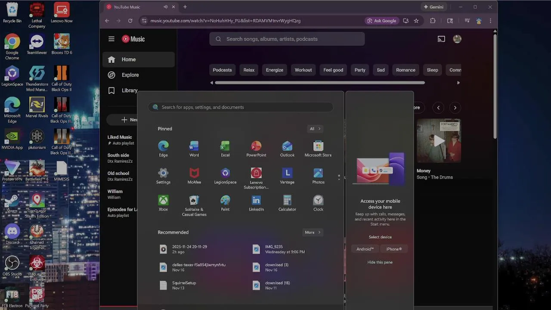Click mood chips horizontal scrollbar

(x=320, y=83)
